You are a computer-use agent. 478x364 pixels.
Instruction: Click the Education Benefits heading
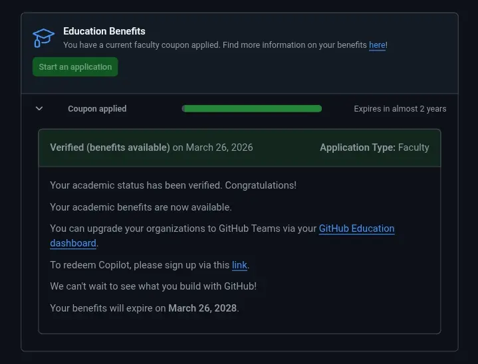click(x=104, y=31)
